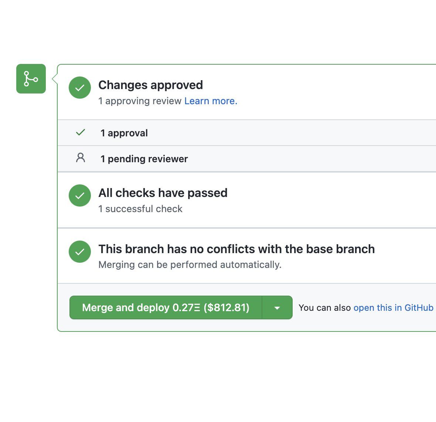Click the no conflicts with base branch heading
Image resolution: width=436 pixels, height=422 pixels.
236,249
